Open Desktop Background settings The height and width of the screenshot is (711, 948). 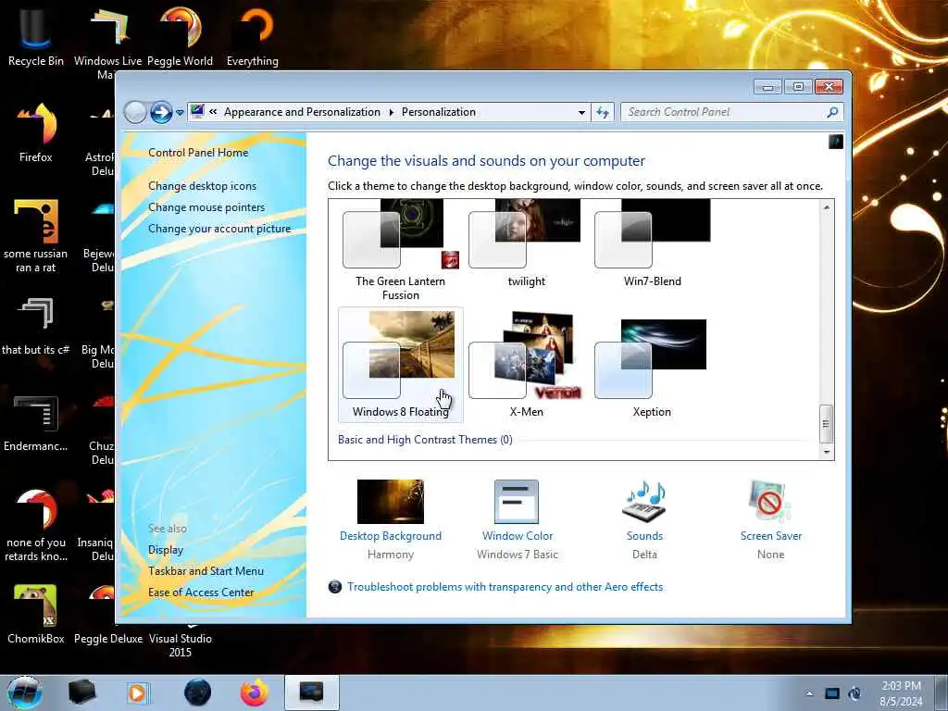click(x=391, y=520)
